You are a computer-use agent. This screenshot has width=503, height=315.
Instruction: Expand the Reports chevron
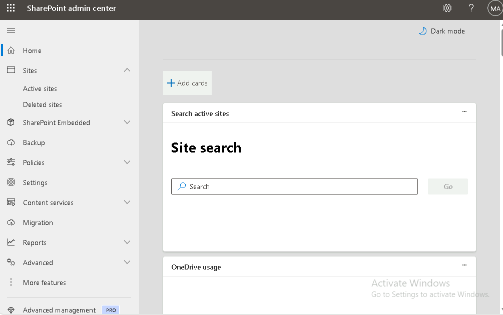point(127,242)
